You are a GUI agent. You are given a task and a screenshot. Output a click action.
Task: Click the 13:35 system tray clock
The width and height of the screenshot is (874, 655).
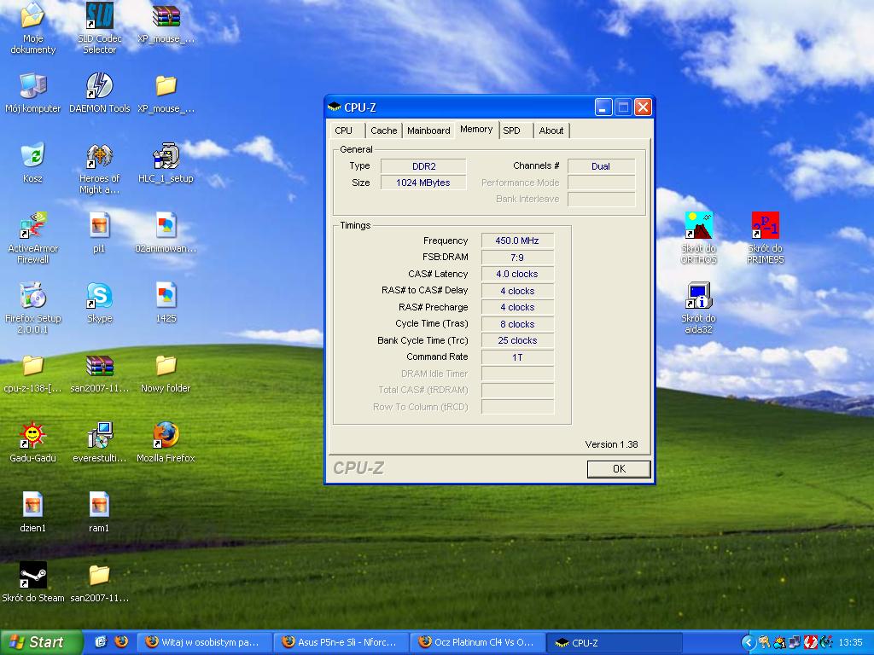(x=850, y=642)
